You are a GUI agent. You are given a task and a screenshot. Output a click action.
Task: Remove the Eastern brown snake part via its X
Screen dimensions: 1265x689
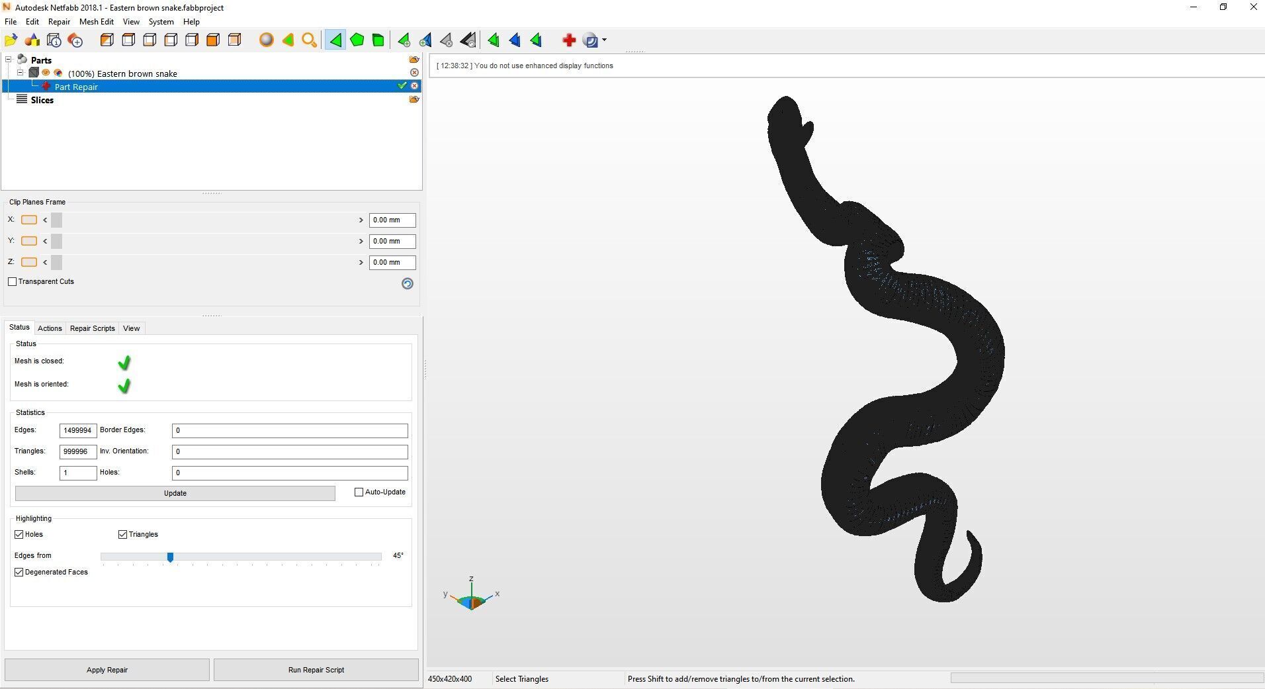coord(415,73)
